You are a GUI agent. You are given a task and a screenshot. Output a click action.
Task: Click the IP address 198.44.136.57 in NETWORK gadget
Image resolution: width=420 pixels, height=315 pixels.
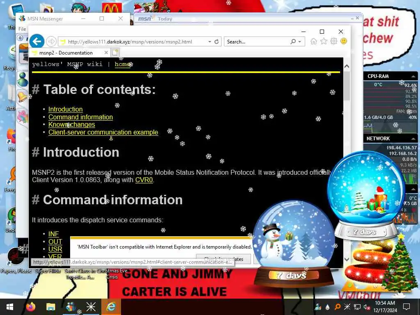pos(401,148)
